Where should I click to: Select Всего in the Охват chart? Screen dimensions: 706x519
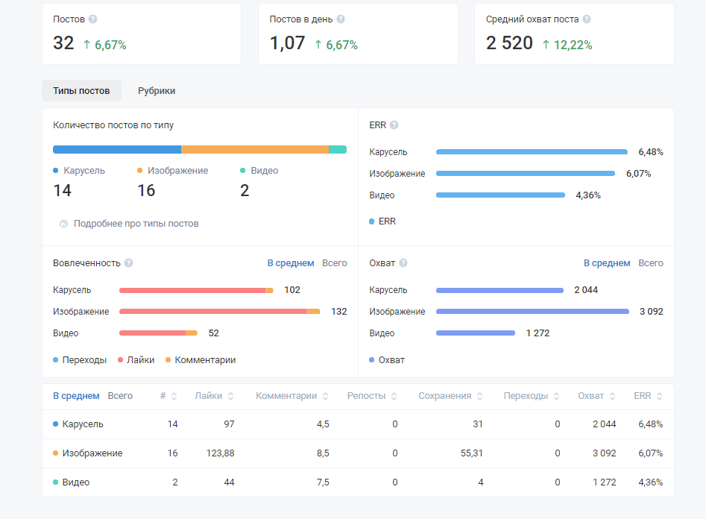[651, 262]
